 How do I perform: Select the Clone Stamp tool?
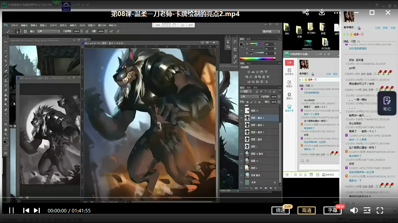(x=6, y=80)
